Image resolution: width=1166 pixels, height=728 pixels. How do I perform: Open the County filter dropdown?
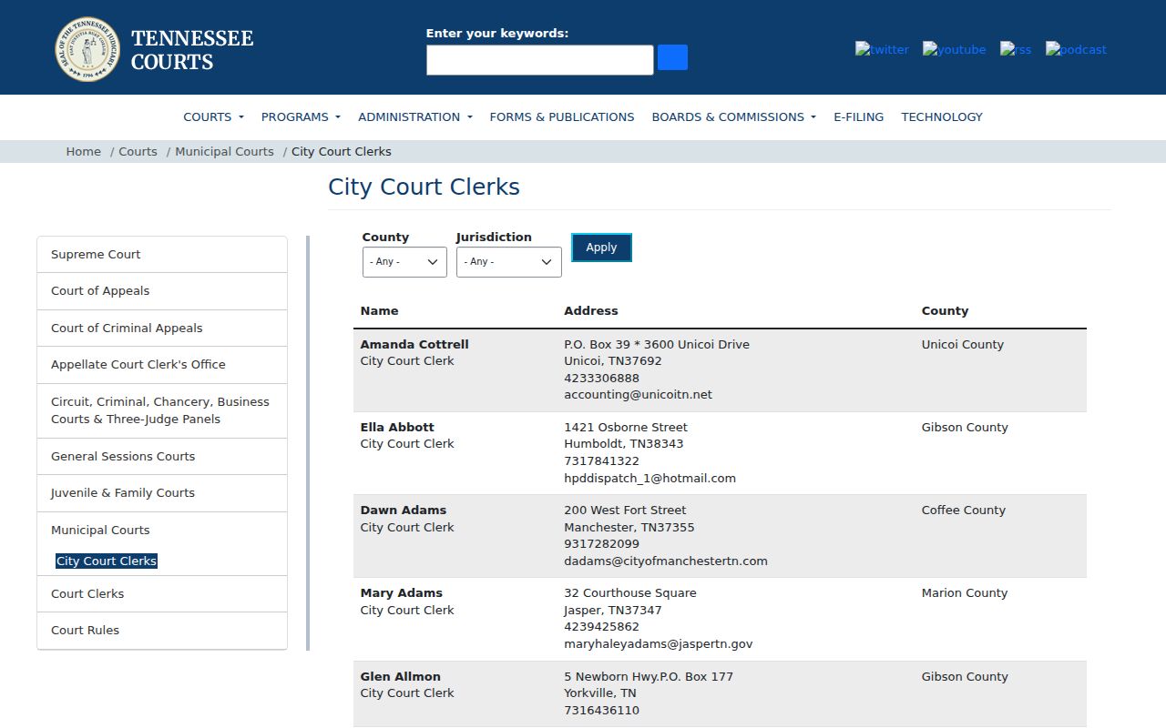click(x=404, y=262)
